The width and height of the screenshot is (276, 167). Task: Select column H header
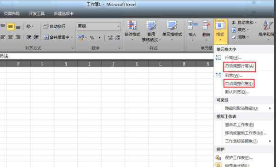click(x=66, y=64)
